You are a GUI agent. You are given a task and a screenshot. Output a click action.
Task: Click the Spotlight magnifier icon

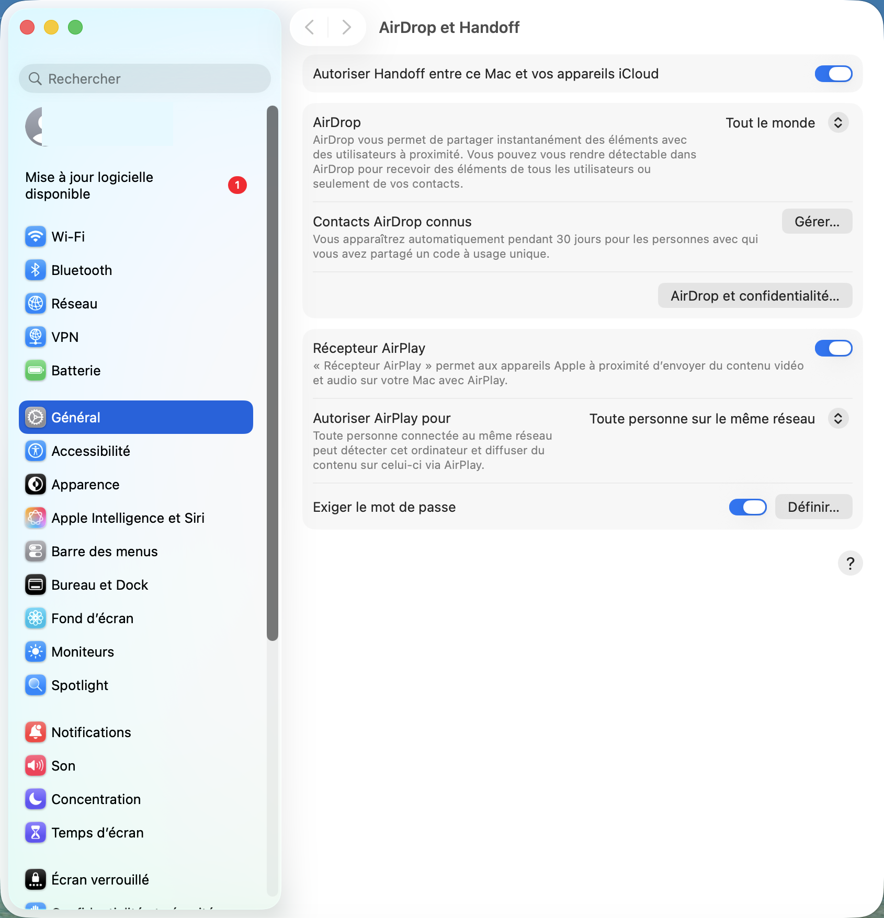tap(36, 685)
